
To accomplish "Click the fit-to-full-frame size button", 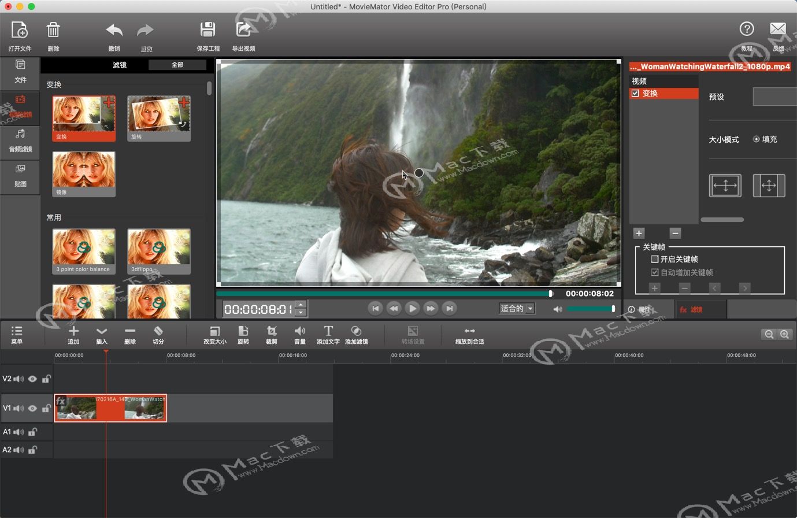I will (x=725, y=186).
